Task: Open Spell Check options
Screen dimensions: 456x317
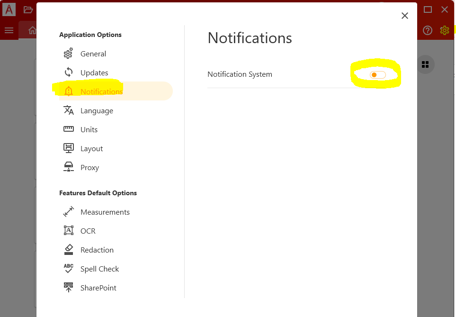Action: pyautogui.click(x=99, y=269)
